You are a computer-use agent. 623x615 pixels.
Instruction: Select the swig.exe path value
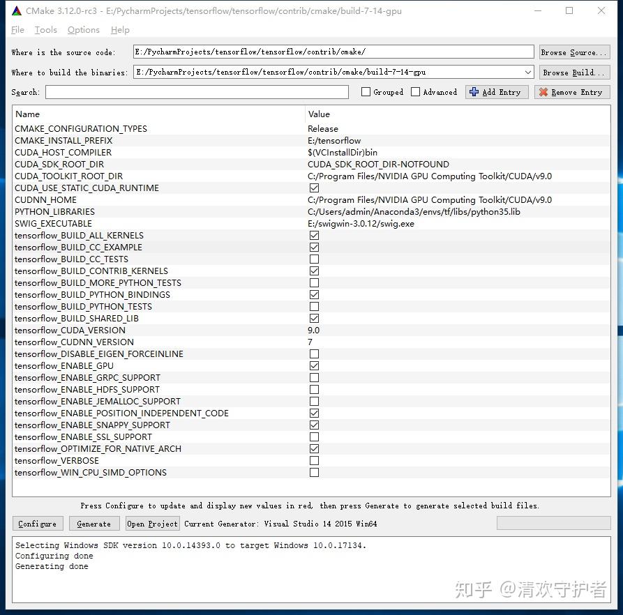click(x=361, y=224)
